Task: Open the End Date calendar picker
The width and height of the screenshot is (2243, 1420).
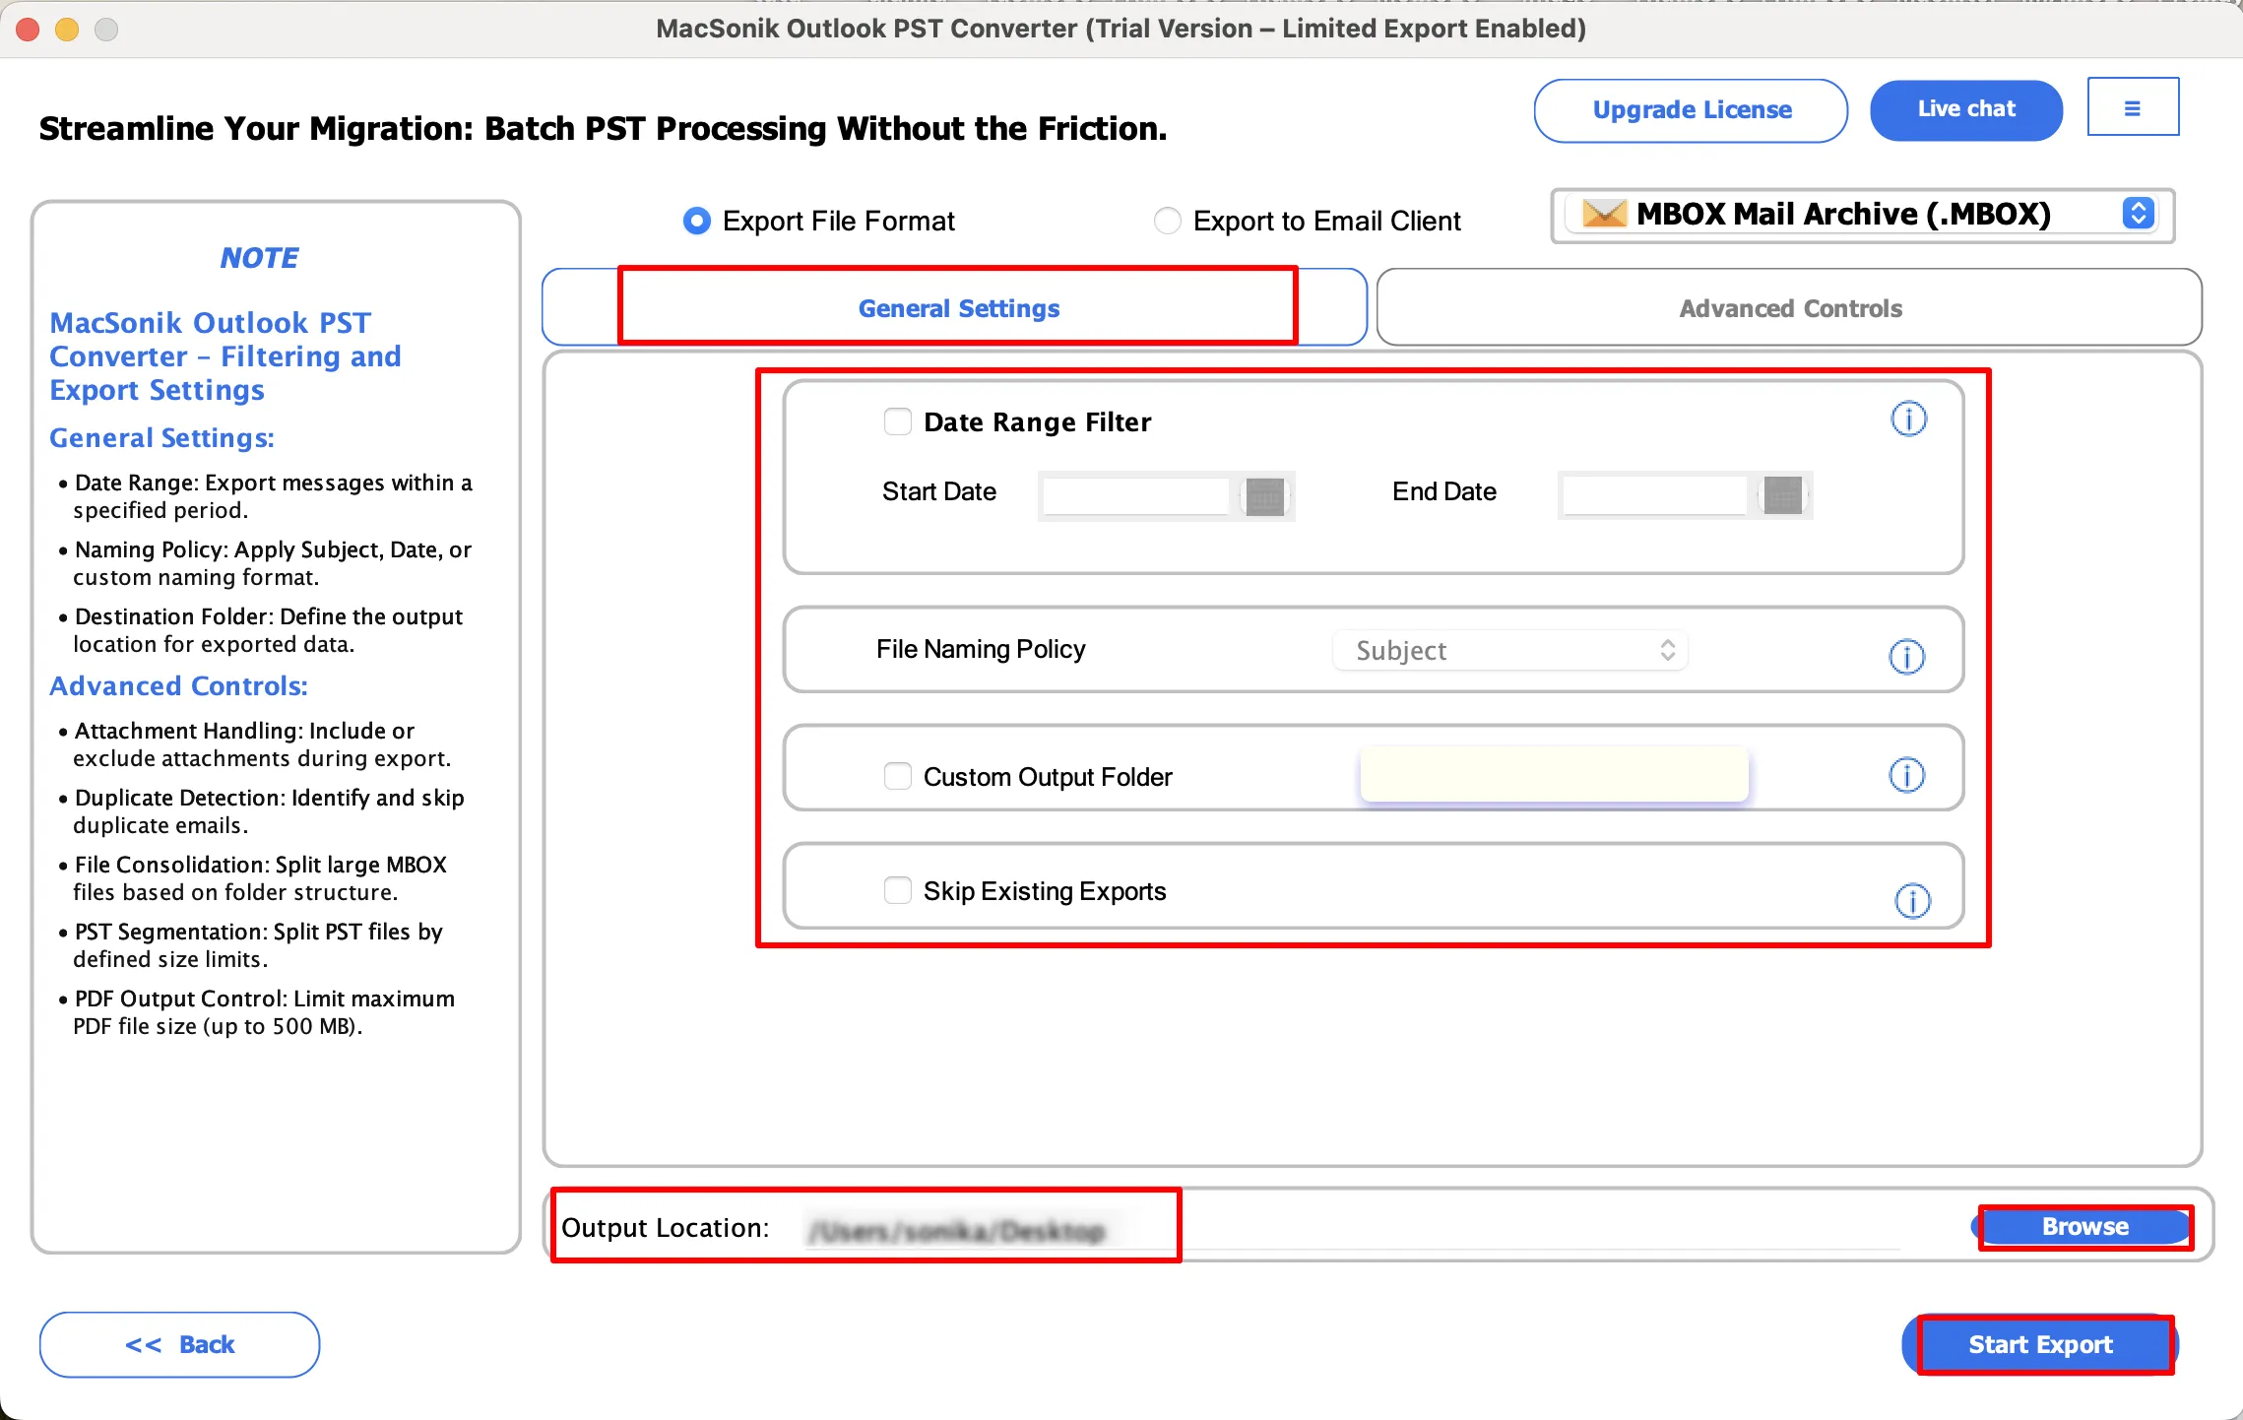Action: (1783, 495)
